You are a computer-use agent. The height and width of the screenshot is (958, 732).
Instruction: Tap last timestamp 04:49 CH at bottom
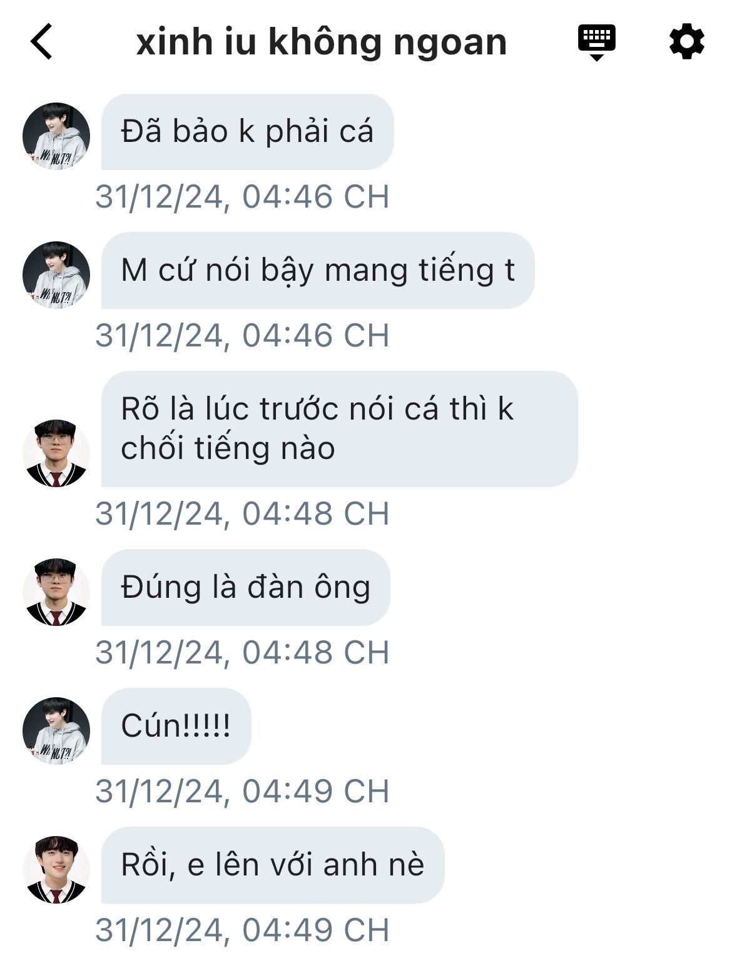[243, 930]
